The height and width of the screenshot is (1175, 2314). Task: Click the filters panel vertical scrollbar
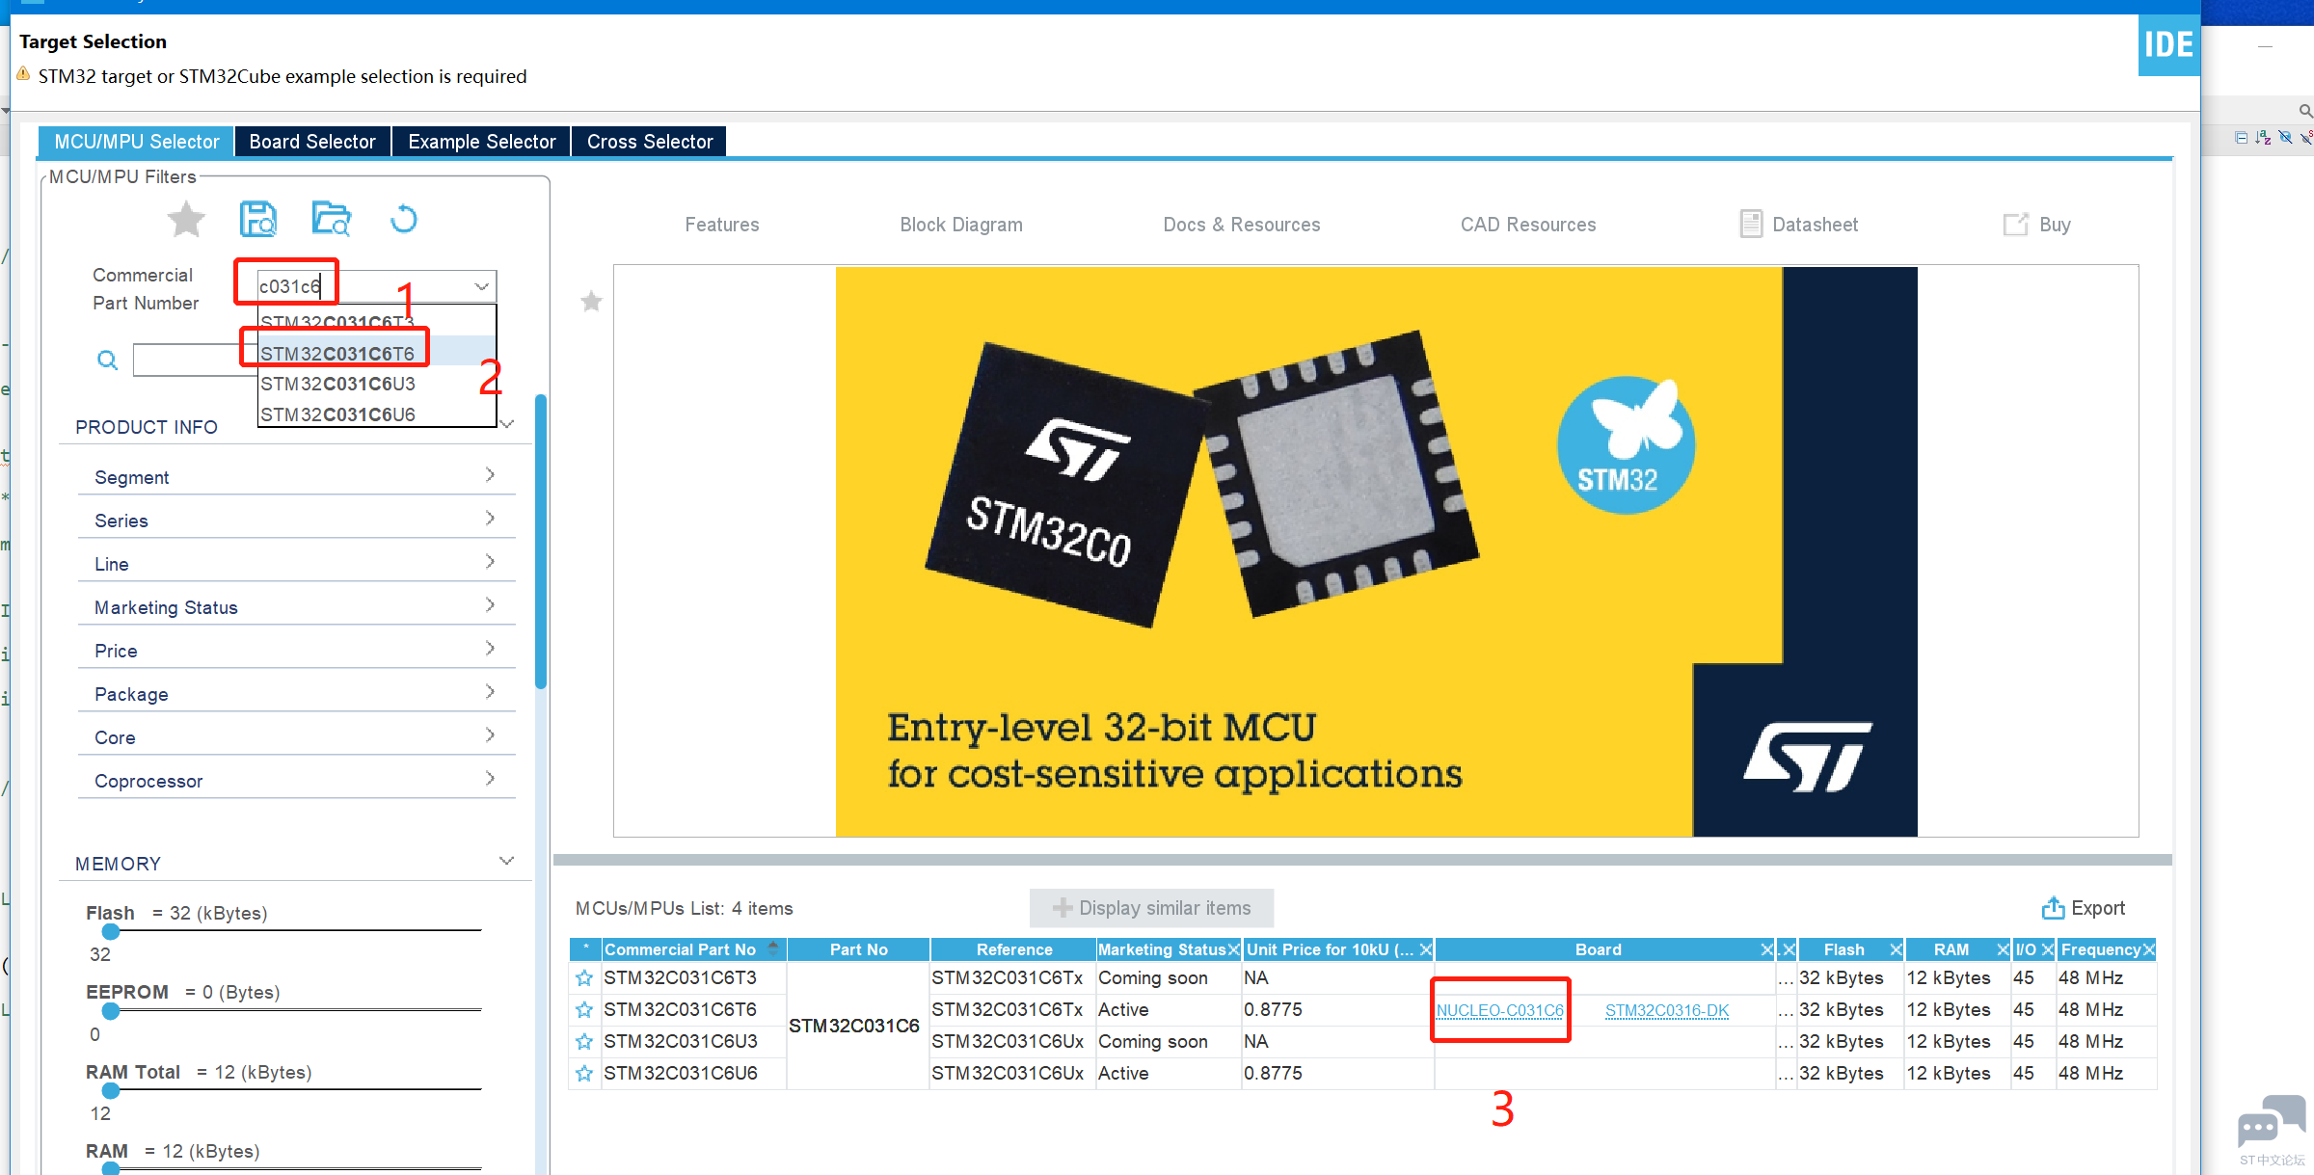point(541,542)
